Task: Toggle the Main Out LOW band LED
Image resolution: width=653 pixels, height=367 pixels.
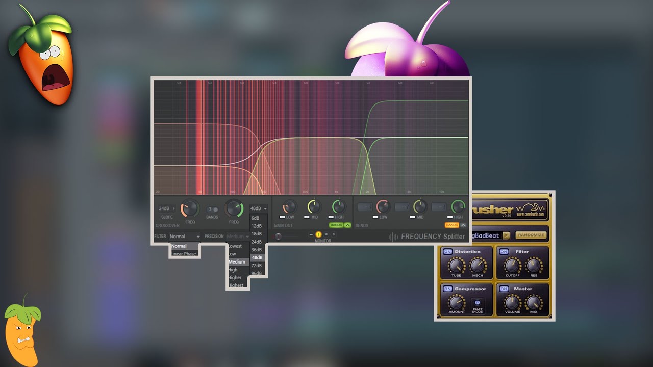Action: click(283, 217)
